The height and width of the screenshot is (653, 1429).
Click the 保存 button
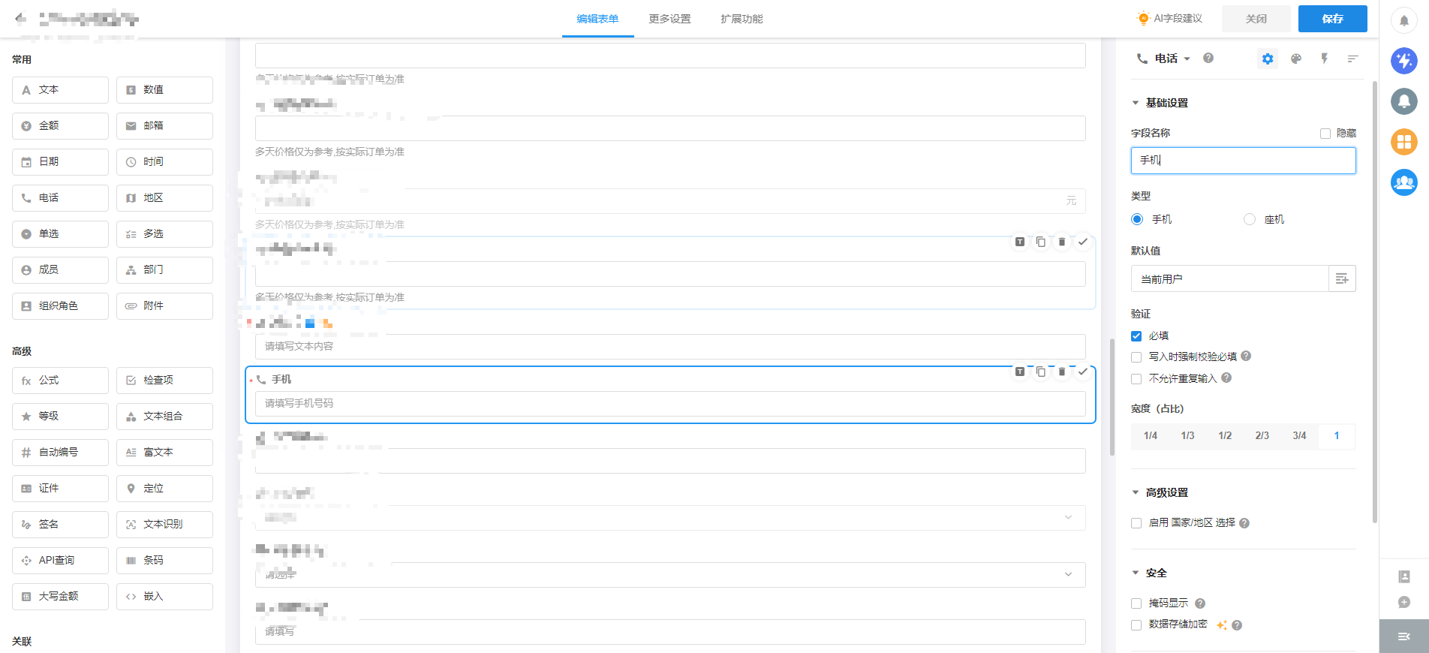pyautogui.click(x=1332, y=19)
